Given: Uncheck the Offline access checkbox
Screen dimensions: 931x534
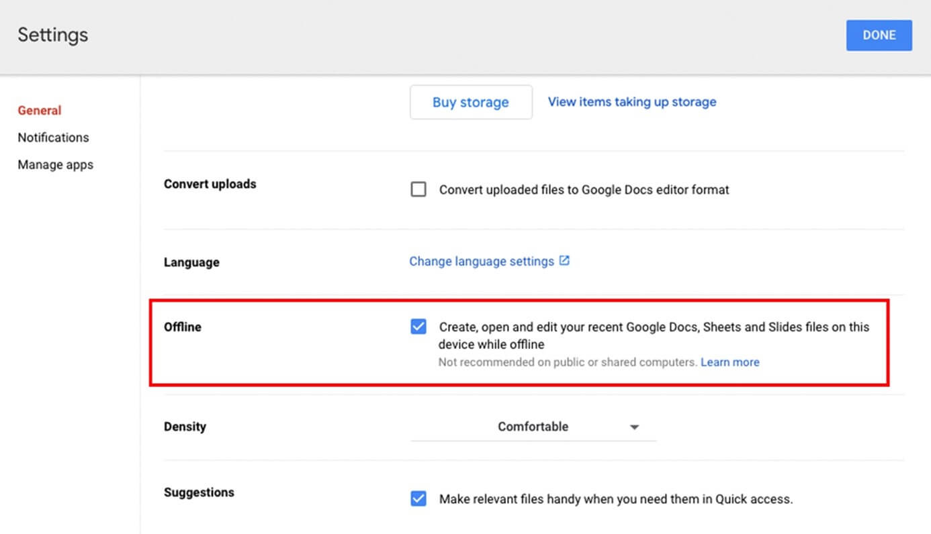Looking at the screenshot, I should click(418, 327).
